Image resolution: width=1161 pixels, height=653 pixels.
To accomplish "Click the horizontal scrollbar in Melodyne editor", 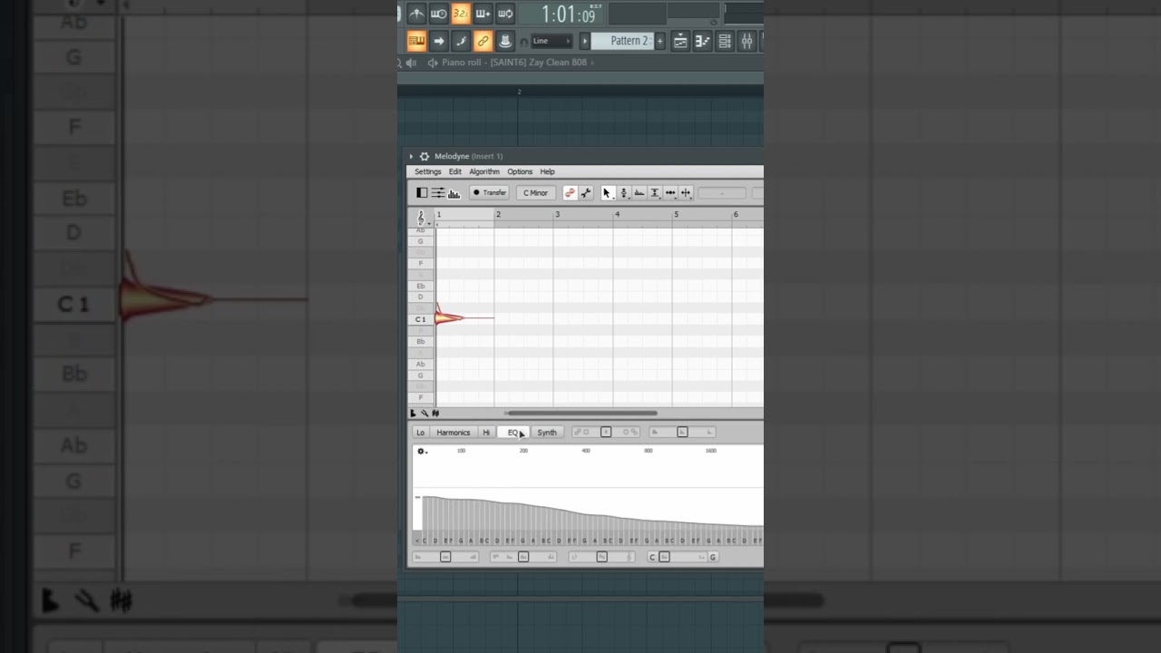I will pyautogui.click(x=580, y=413).
